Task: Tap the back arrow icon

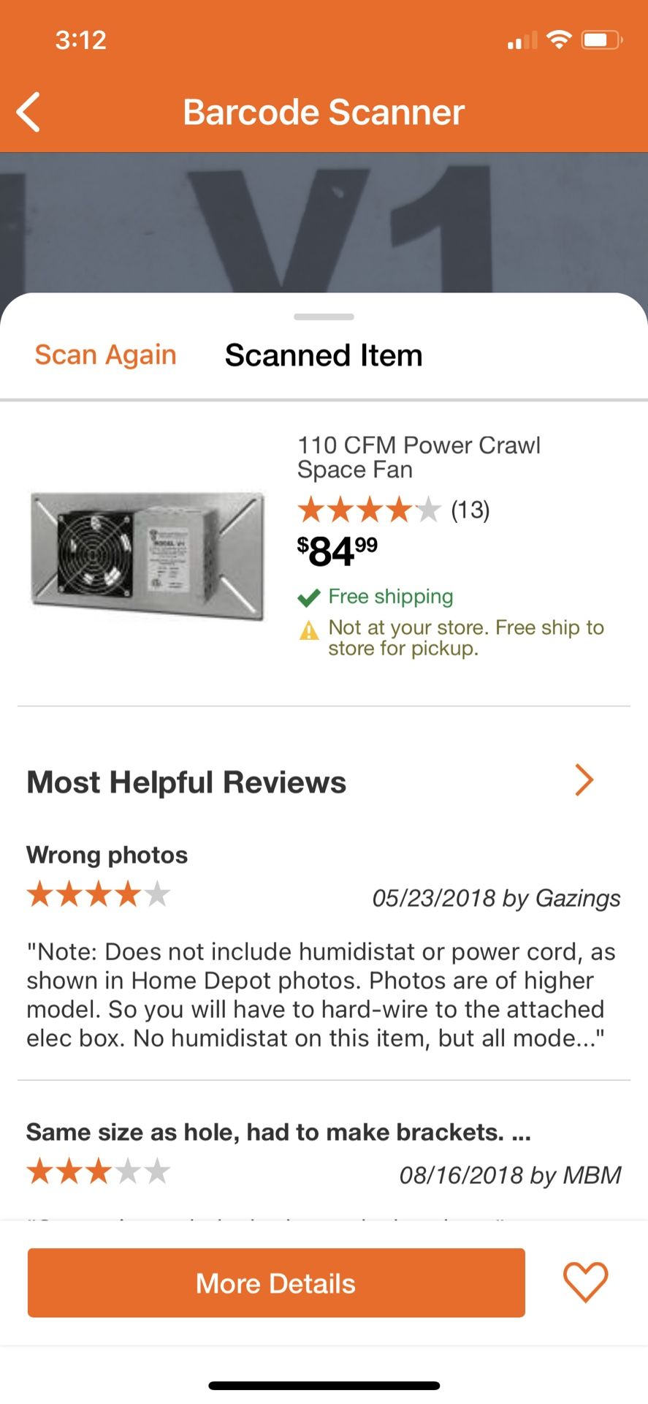Action: click(28, 113)
